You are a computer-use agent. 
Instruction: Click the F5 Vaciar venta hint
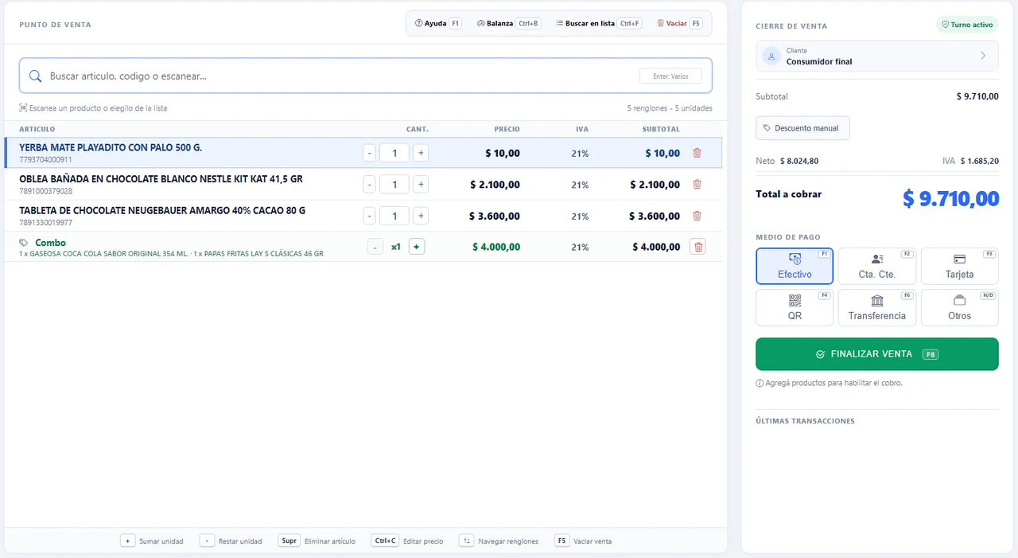(583, 540)
